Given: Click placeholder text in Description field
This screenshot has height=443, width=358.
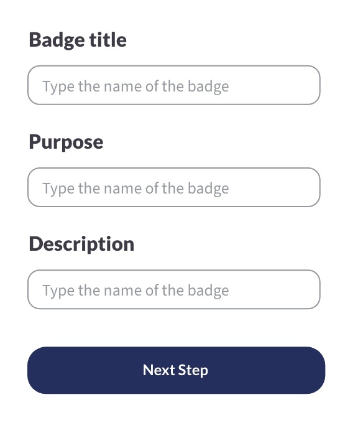Looking at the screenshot, I should coord(135,291).
